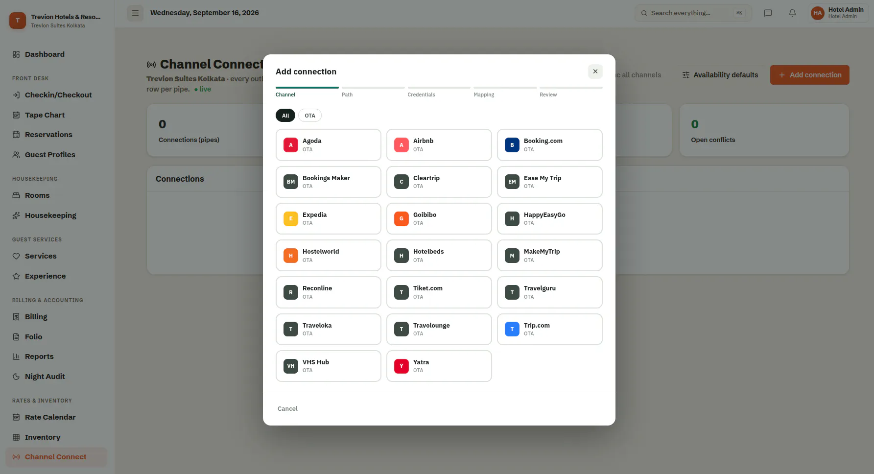Open Inventory page

pos(56,437)
